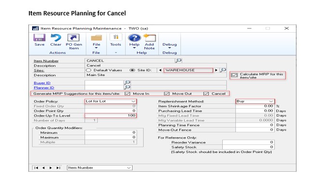Minimize the Item Resource Planning window
The height and width of the screenshot is (178, 309).
point(249,28)
